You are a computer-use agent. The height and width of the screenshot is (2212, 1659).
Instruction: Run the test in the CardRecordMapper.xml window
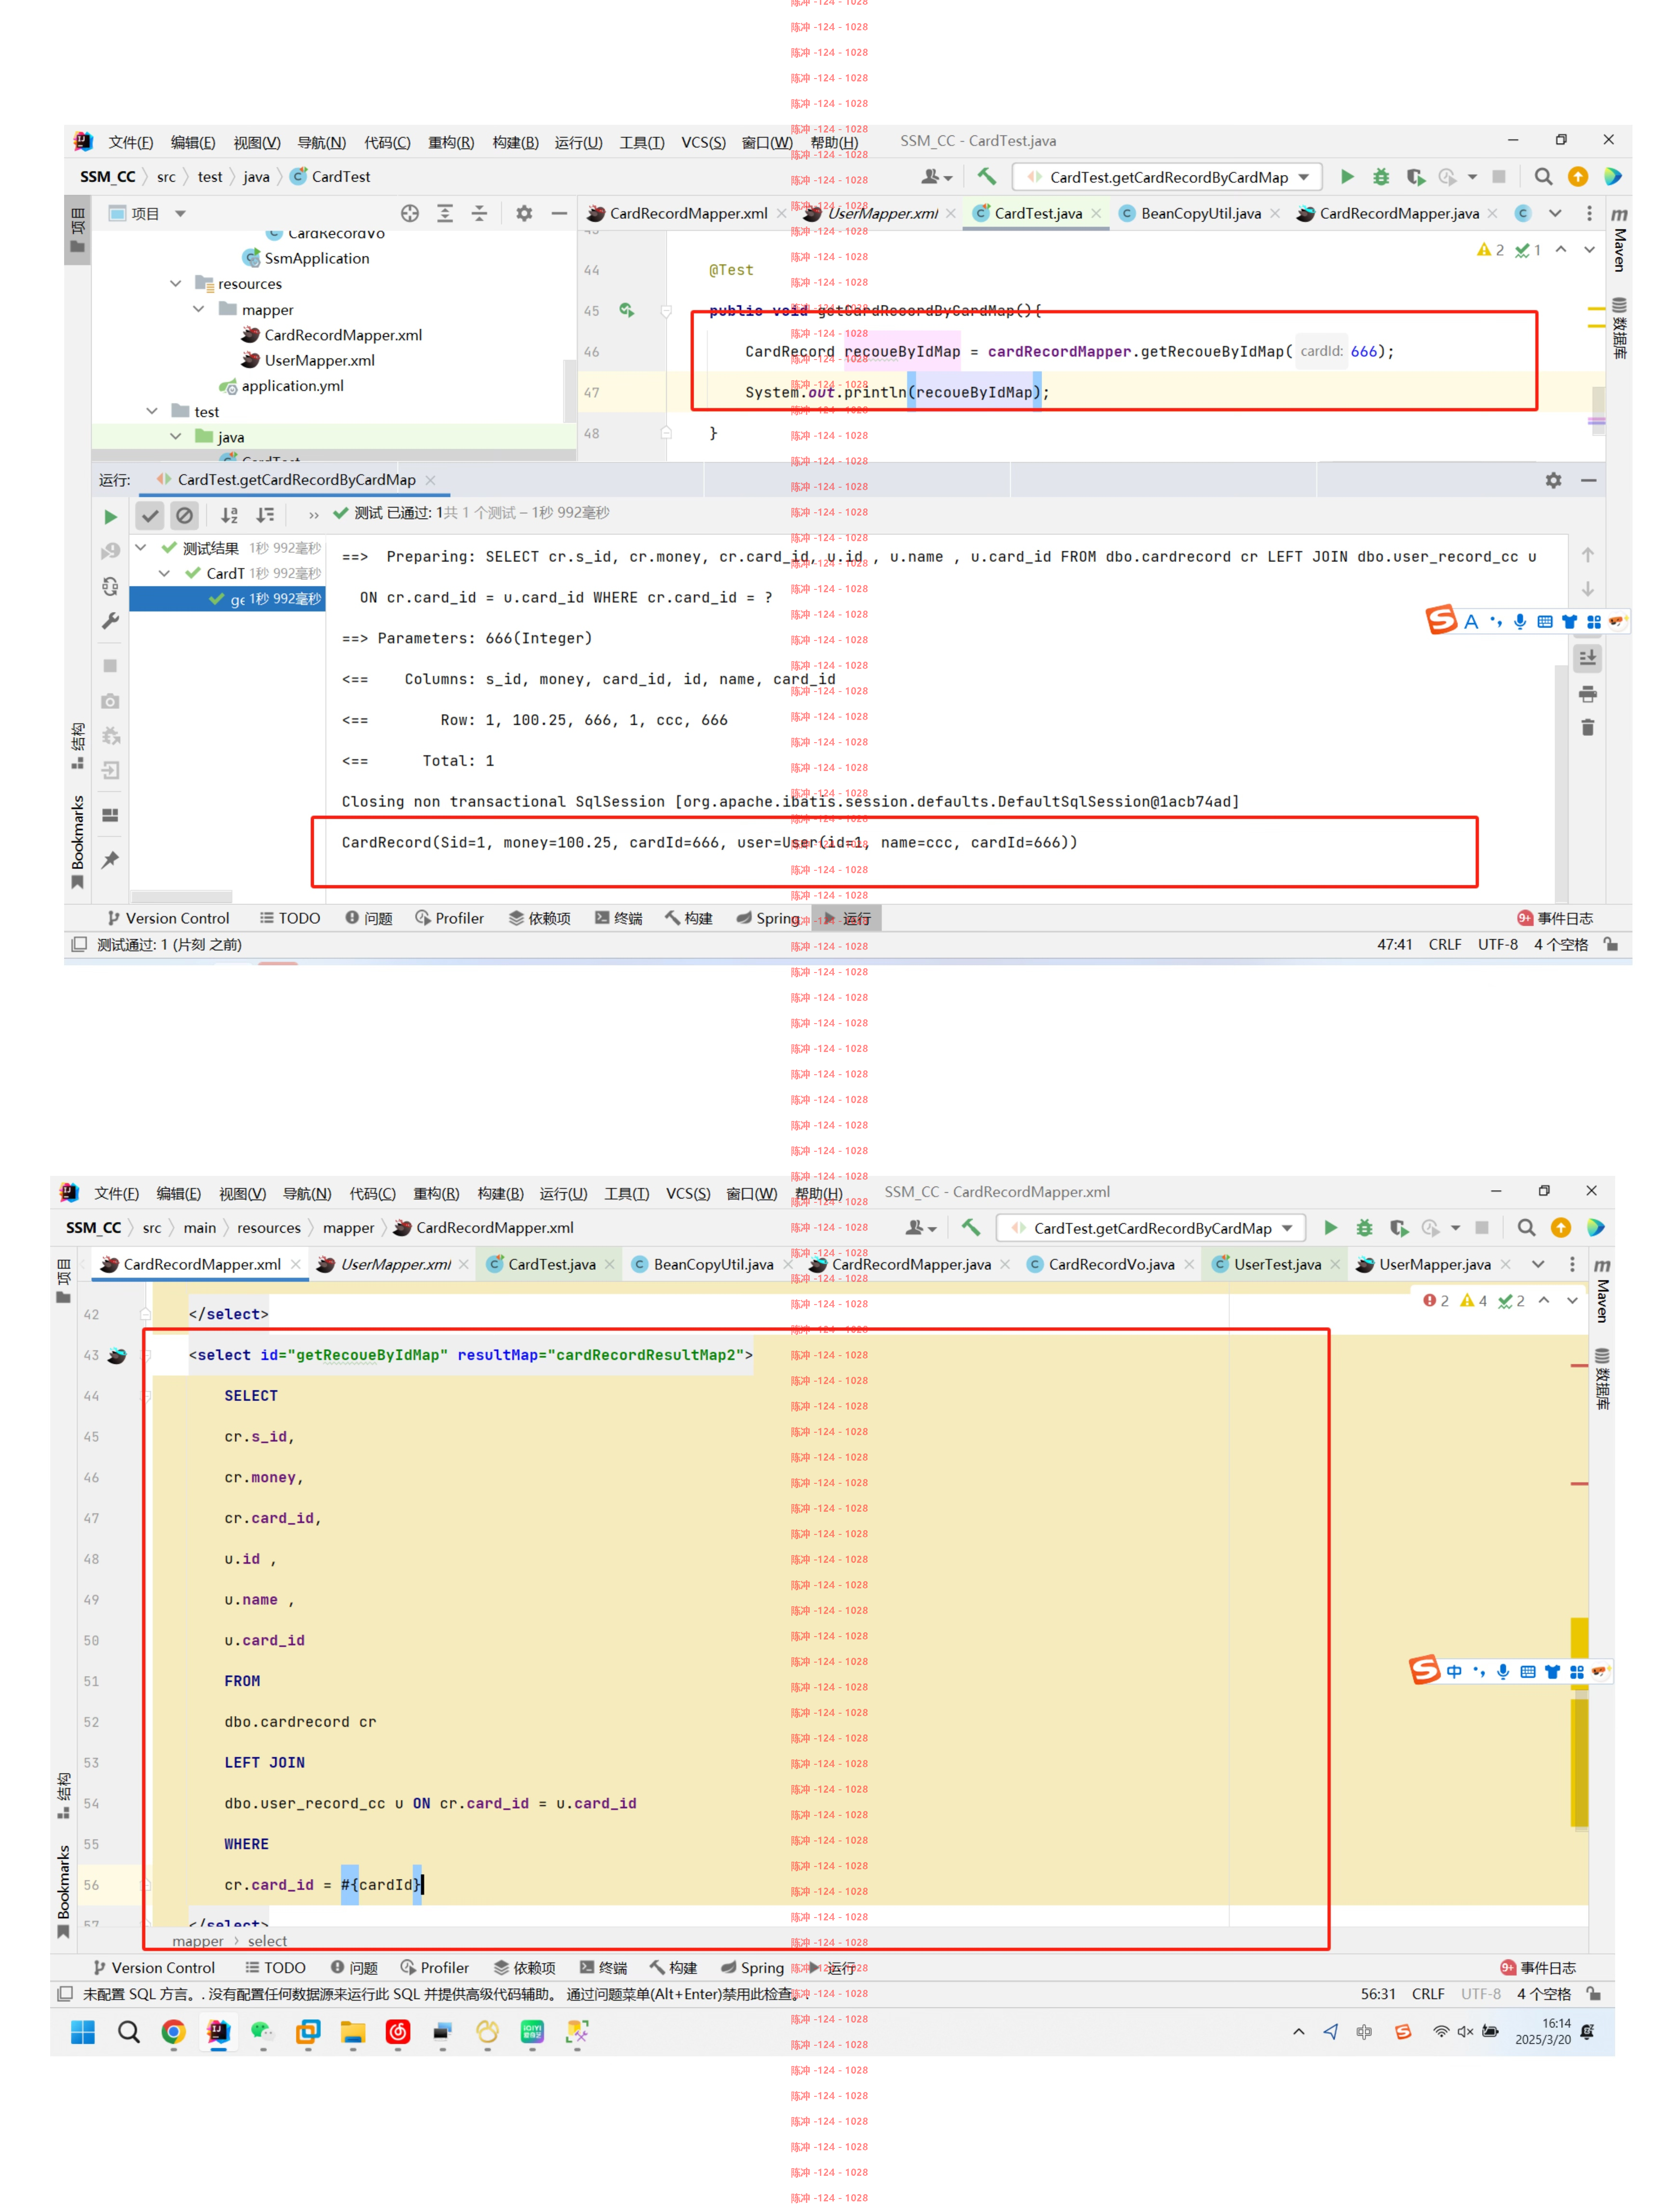pos(1330,1227)
